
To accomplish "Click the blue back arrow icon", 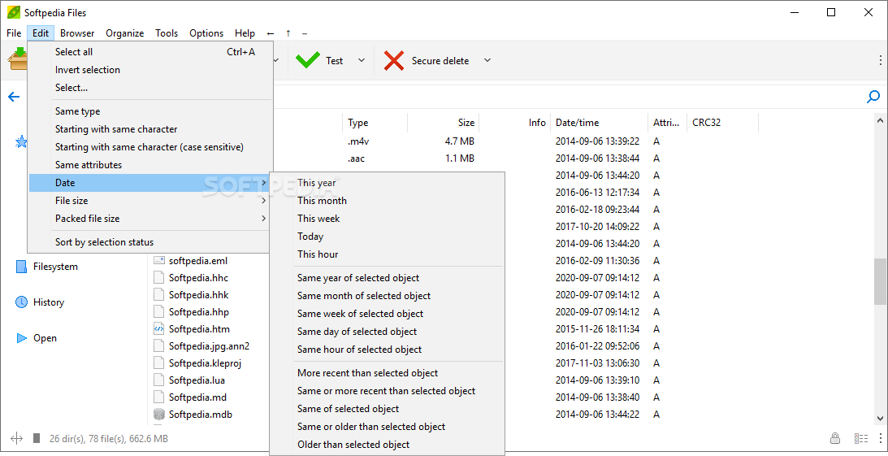I will tap(14, 97).
